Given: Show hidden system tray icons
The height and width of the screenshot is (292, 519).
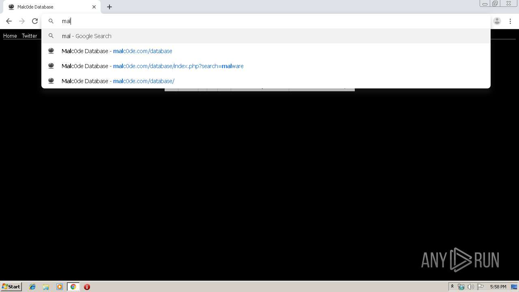Looking at the screenshot, I should tap(452, 287).
